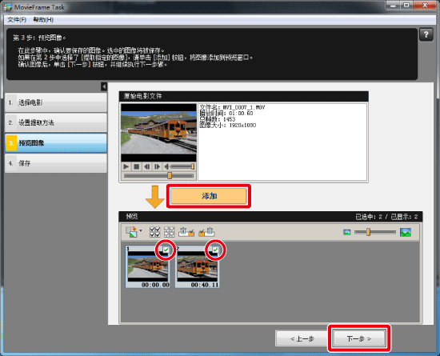Image resolution: width=440 pixels, height=356 pixels.
Task: Delete the checked images with the trash icon
Action: point(186,232)
